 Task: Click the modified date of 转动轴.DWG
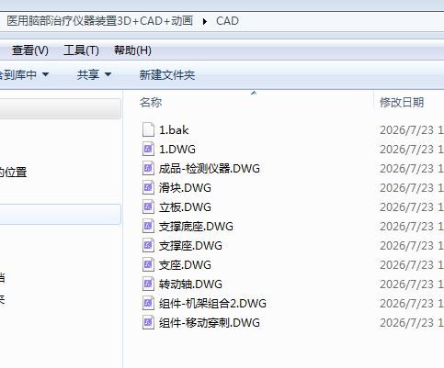coord(412,284)
